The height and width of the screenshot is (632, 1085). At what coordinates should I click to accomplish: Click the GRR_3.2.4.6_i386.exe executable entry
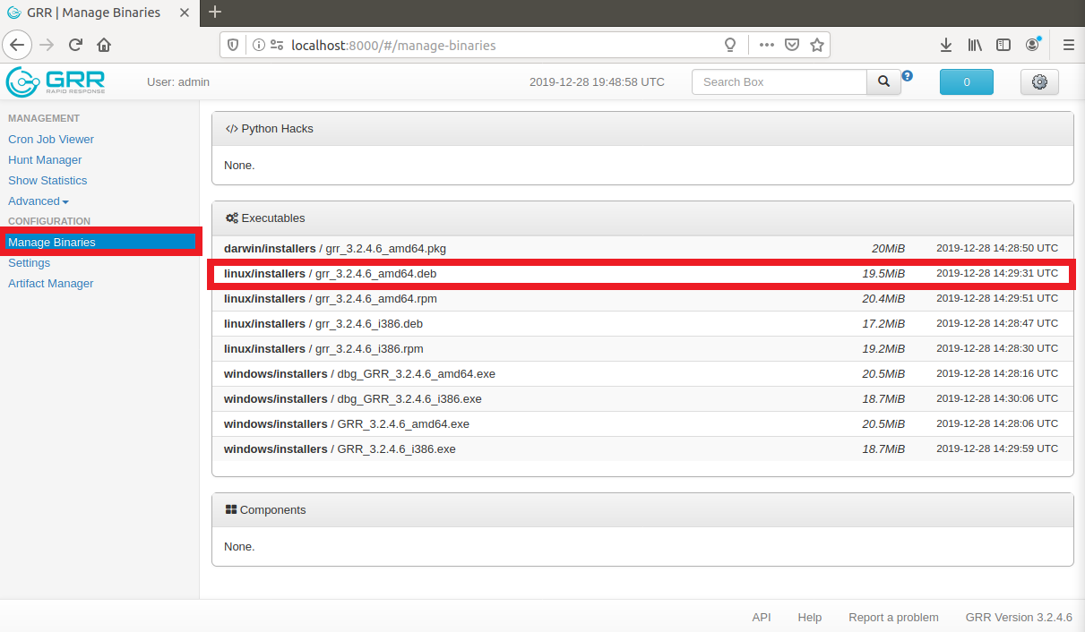point(396,449)
